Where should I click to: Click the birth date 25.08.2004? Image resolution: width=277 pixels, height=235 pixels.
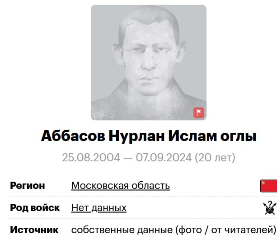click(x=91, y=157)
